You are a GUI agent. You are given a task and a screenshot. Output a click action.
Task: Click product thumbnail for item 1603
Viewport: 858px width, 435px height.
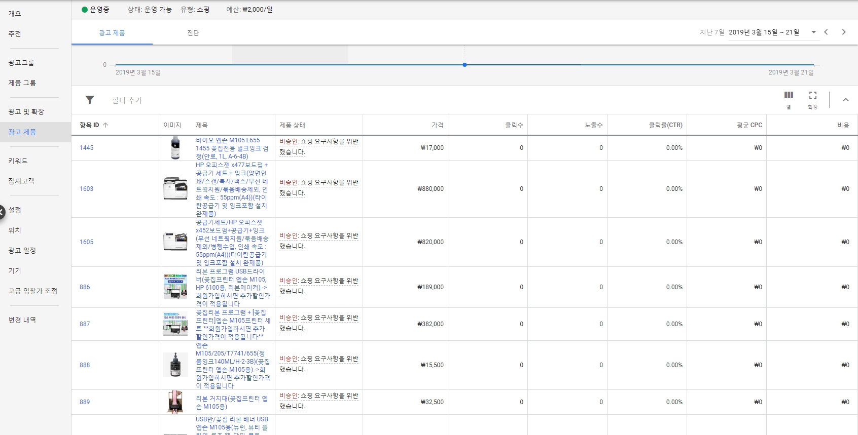[175, 188]
